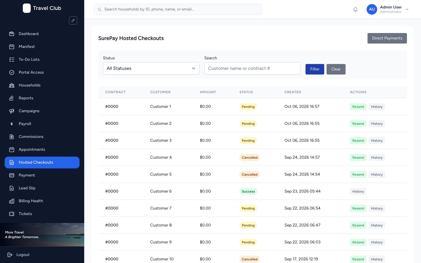Resend checkout for Customer 1
This screenshot has height=263, width=421.
click(358, 107)
